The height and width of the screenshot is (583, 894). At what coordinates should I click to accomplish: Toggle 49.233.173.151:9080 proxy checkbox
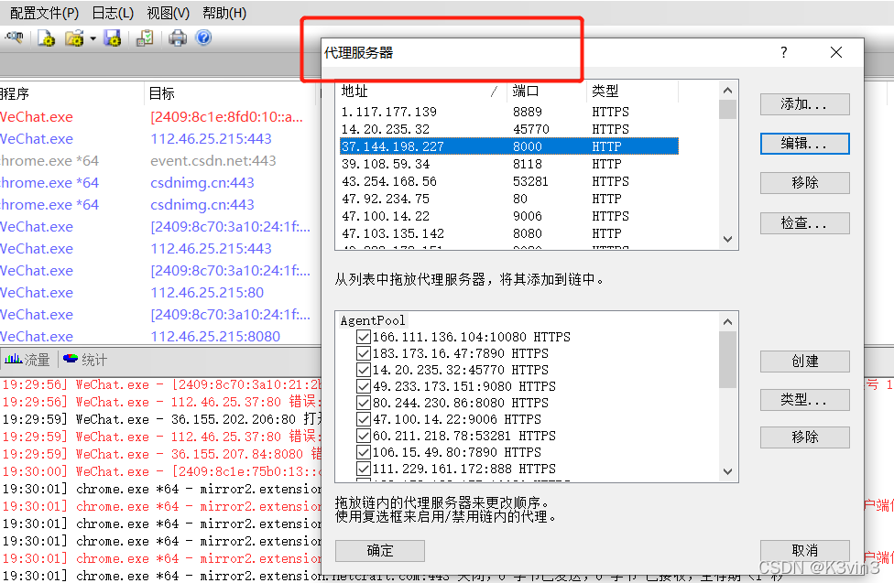click(x=363, y=386)
